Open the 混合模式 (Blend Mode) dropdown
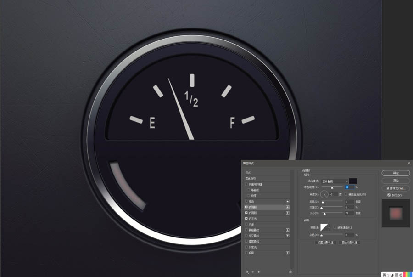The image size is (413, 277). tap(335, 181)
